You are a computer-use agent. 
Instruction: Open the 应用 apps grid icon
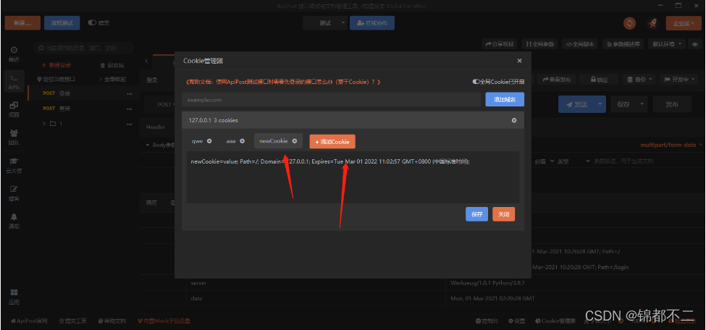14,297
